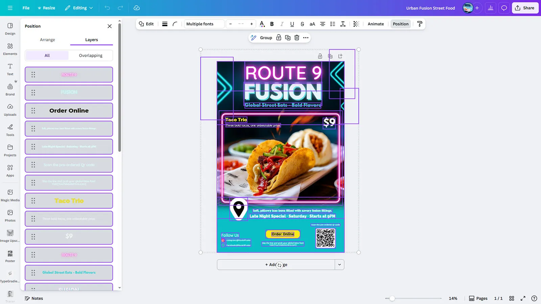Open the Uploads panel
The width and height of the screenshot is (541, 304).
10,110
